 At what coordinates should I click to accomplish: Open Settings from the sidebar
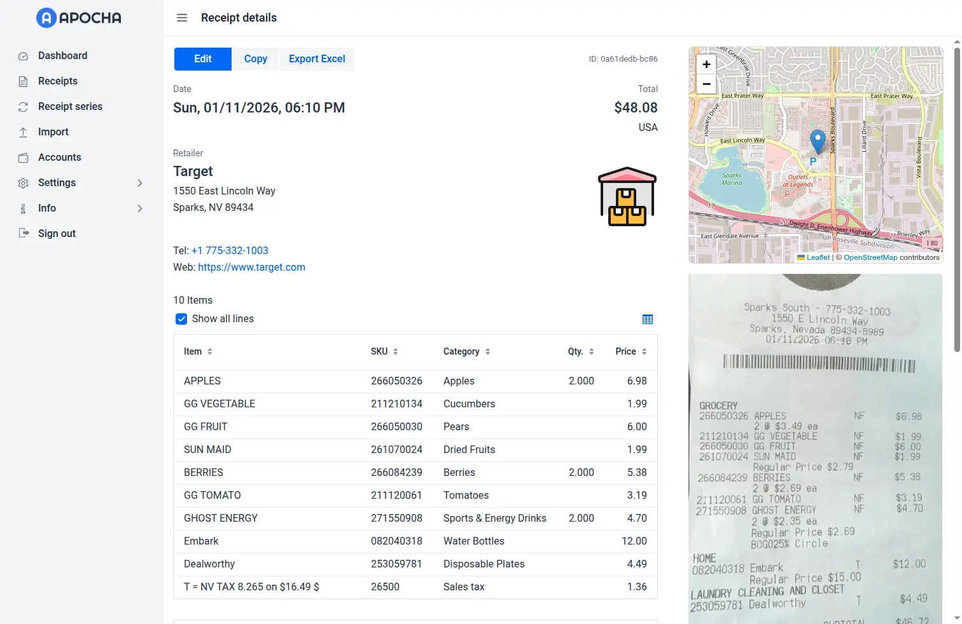coord(57,182)
